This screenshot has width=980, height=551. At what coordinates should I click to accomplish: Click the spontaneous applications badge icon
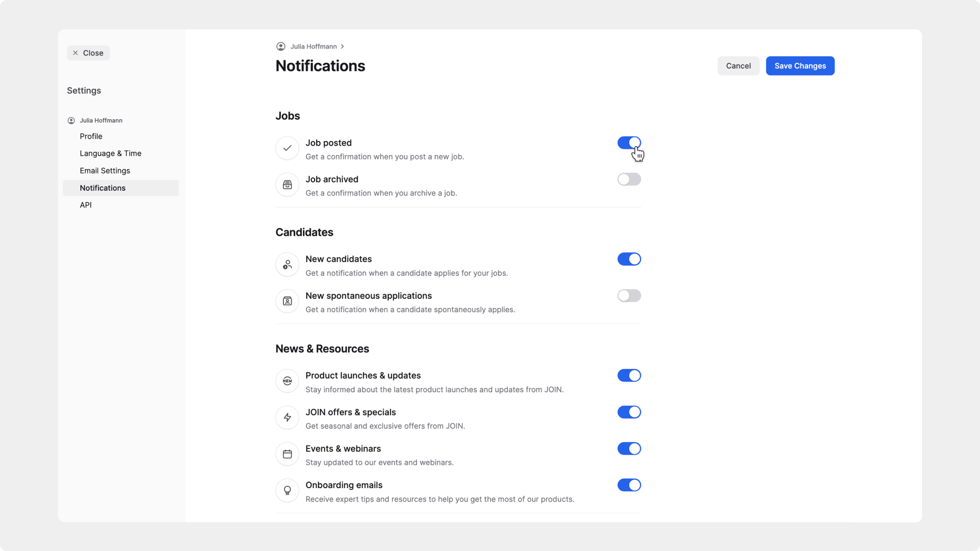pyautogui.click(x=287, y=301)
